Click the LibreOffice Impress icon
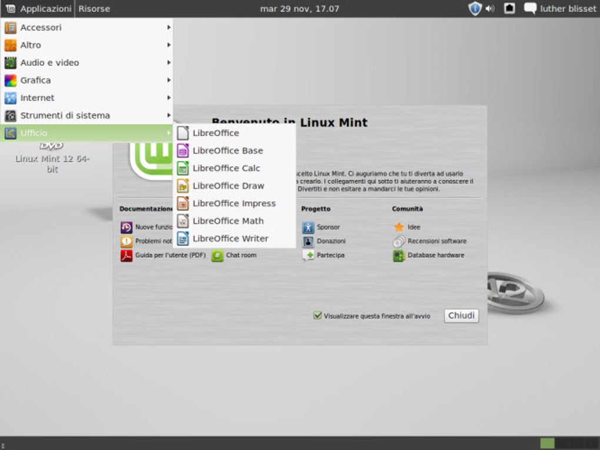 click(x=183, y=203)
